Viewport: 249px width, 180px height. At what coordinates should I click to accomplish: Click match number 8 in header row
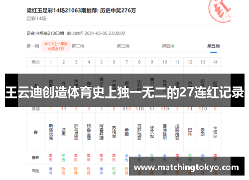coord(139,62)
